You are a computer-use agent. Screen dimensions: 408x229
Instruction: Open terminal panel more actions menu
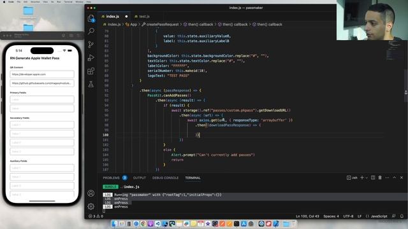(x=387, y=177)
